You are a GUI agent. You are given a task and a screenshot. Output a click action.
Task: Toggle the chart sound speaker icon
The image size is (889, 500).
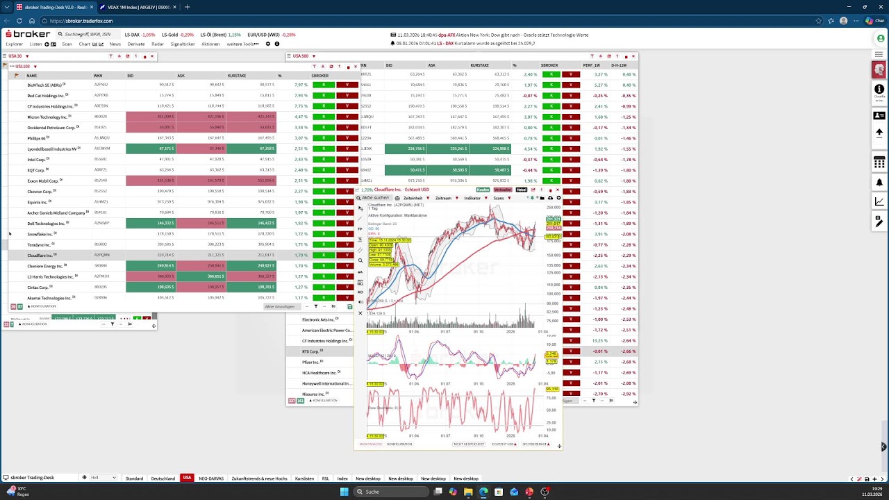(360, 303)
